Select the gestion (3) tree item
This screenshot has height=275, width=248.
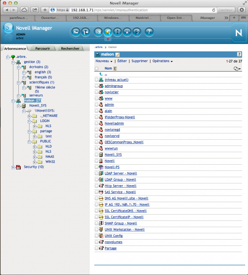coord(32,62)
